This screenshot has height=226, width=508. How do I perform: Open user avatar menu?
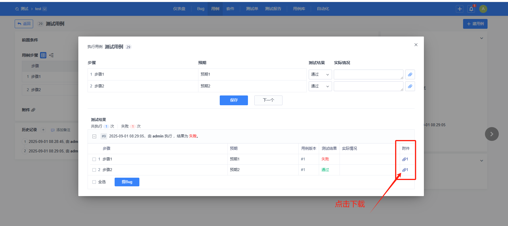pos(483,9)
